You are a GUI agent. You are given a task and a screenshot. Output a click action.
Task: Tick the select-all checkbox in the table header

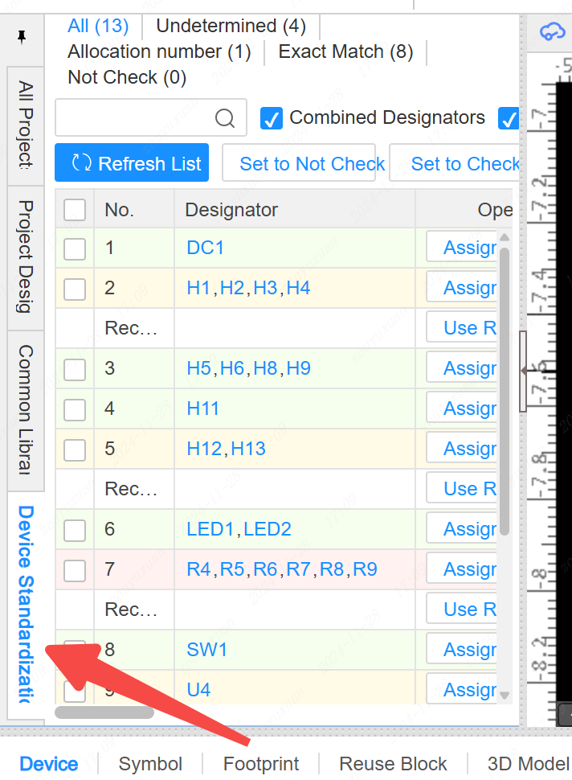coord(75,210)
